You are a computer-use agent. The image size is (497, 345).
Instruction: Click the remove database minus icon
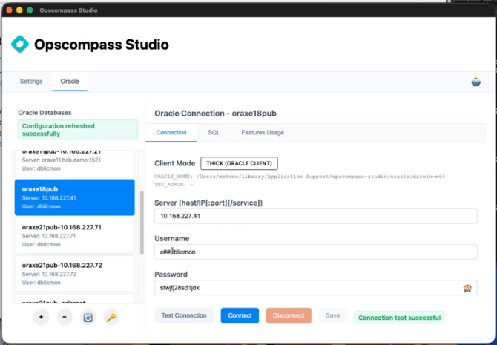(x=65, y=317)
